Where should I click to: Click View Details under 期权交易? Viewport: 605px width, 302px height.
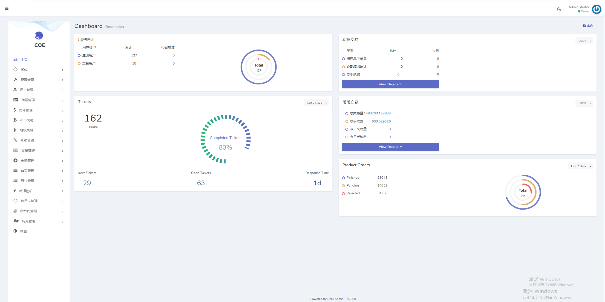click(x=390, y=84)
